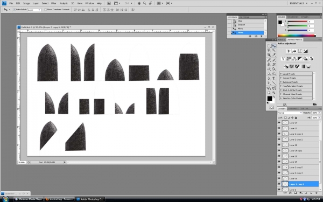This screenshot has height=202, width=323.
Task: Expand Levels Presets list
Action: (x=280, y=74)
